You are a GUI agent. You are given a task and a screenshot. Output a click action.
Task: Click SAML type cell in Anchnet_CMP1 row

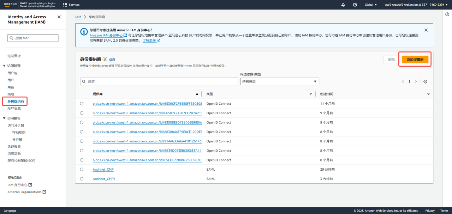tap(210, 179)
